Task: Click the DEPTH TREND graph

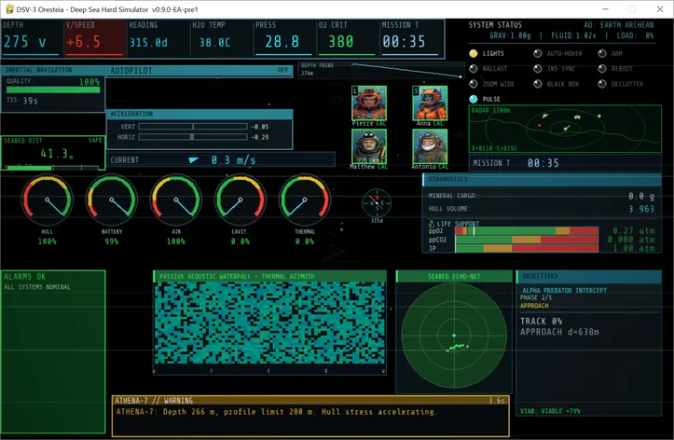Action: tap(381, 70)
